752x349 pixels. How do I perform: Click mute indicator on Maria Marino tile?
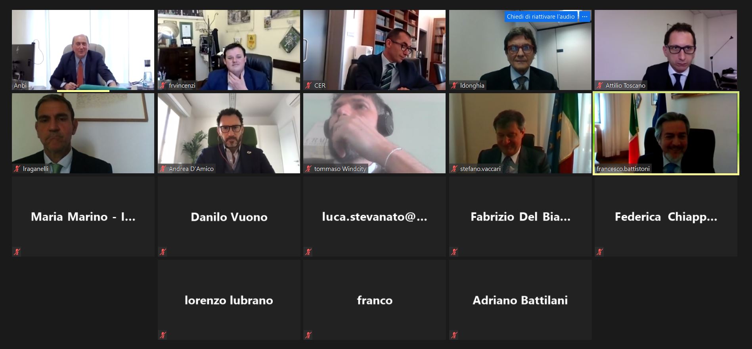17,251
